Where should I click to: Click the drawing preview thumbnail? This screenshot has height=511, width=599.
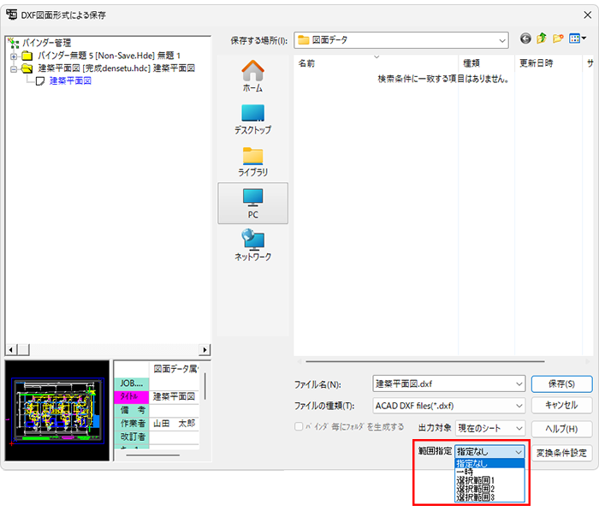point(57,411)
